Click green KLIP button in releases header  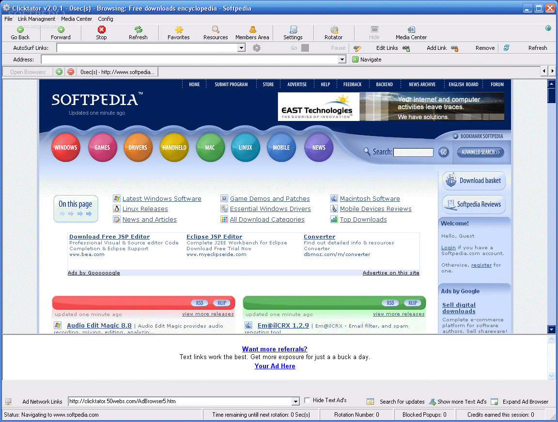413,303
